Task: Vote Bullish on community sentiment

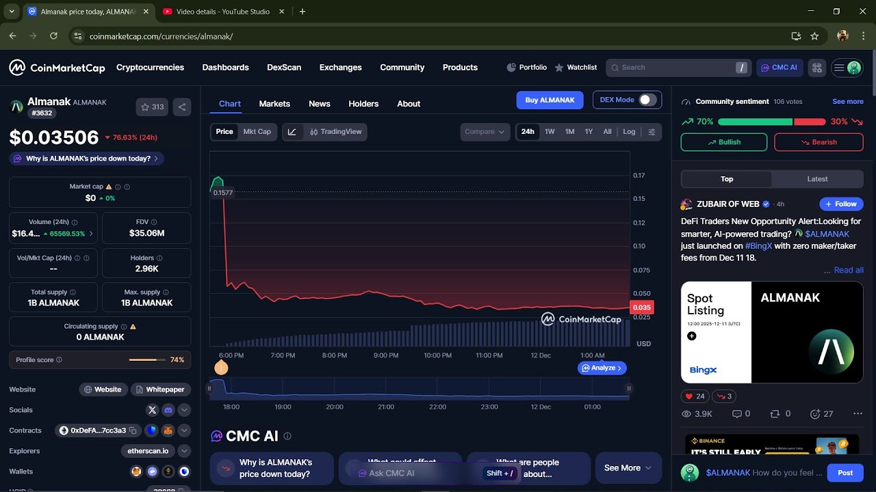Action: pyautogui.click(x=724, y=142)
